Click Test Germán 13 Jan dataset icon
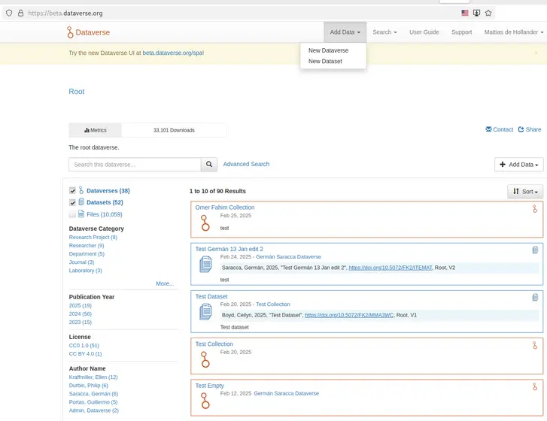Screen dimensions: 547x421 205,265
